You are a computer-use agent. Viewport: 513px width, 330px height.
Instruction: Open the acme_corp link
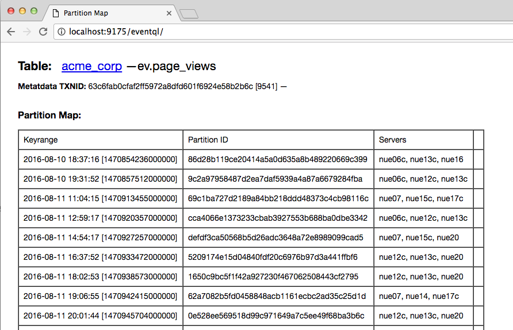tap(92, 66)
